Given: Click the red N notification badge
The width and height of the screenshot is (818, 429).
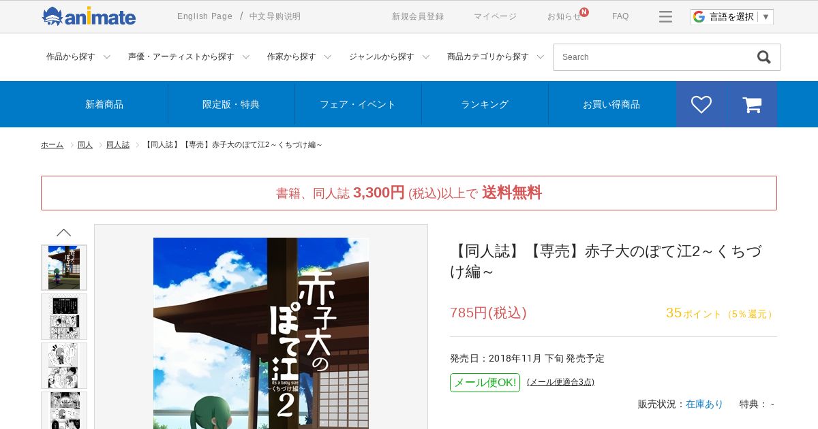Looking at the screenshot, I should click(584, 12).
